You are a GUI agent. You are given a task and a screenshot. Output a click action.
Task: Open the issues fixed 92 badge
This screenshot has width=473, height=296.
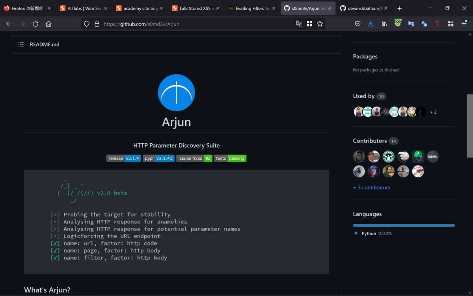(x=194, y=158)
